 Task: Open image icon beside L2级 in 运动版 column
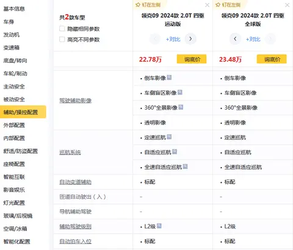[159, 226]
